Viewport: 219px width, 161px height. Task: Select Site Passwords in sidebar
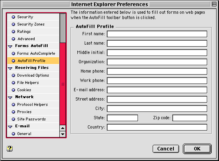pos(33,119)
